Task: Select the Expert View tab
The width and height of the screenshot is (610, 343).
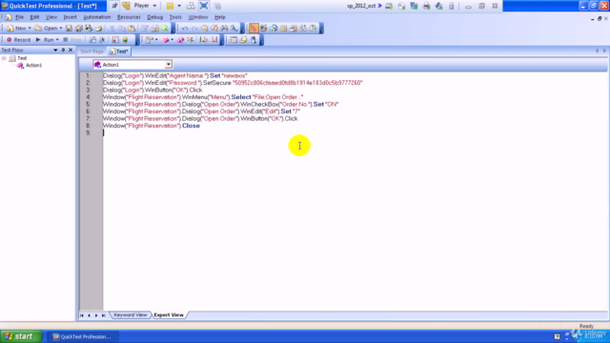Action: pyautogui.click(x=169, y=315)
